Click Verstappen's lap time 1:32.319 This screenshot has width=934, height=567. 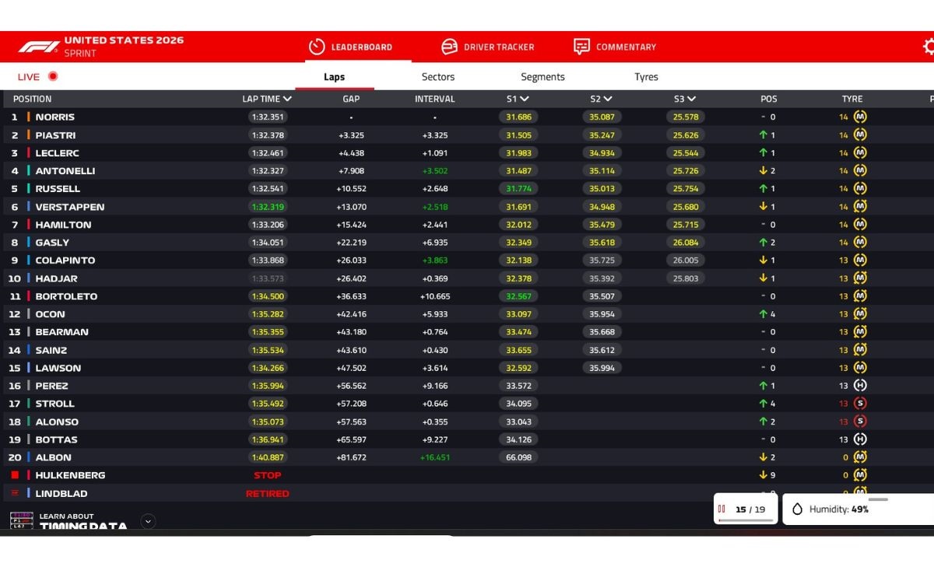pos(268,206)
